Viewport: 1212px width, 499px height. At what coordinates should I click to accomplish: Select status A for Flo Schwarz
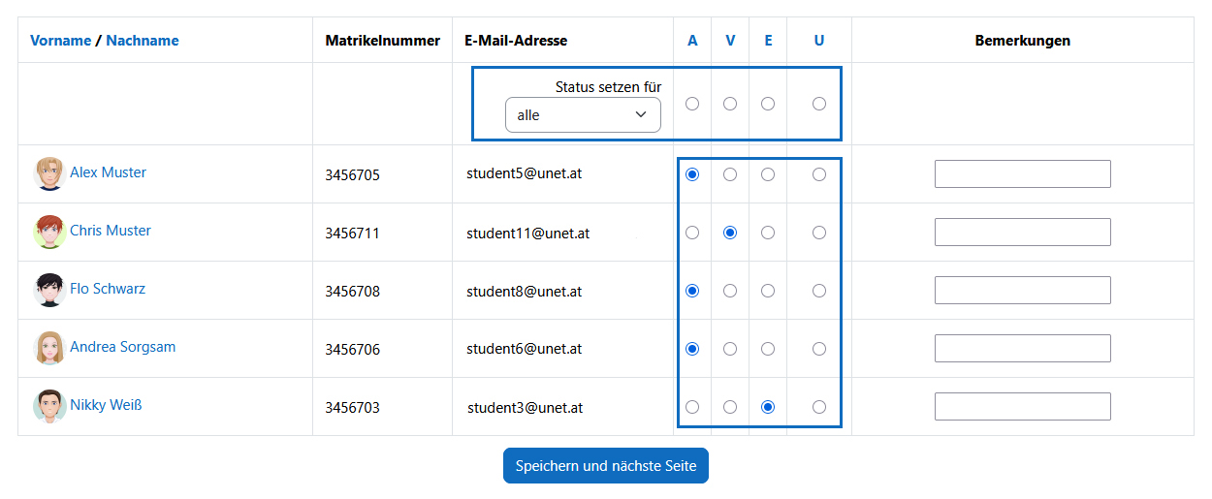pos(692,291)
